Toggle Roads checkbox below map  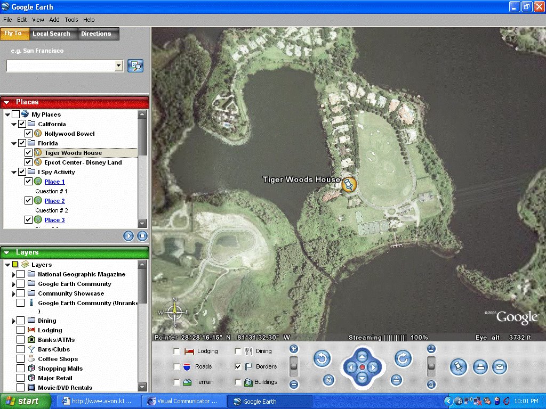(177, 366)
